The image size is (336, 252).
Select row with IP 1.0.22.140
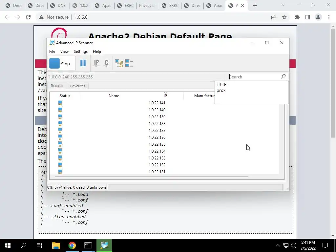164,110
